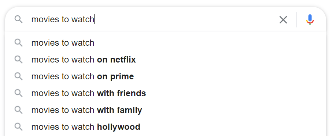Screen dimensions: 332x136
Task: Click bold text "on netflix"
Action: point(116,60)
